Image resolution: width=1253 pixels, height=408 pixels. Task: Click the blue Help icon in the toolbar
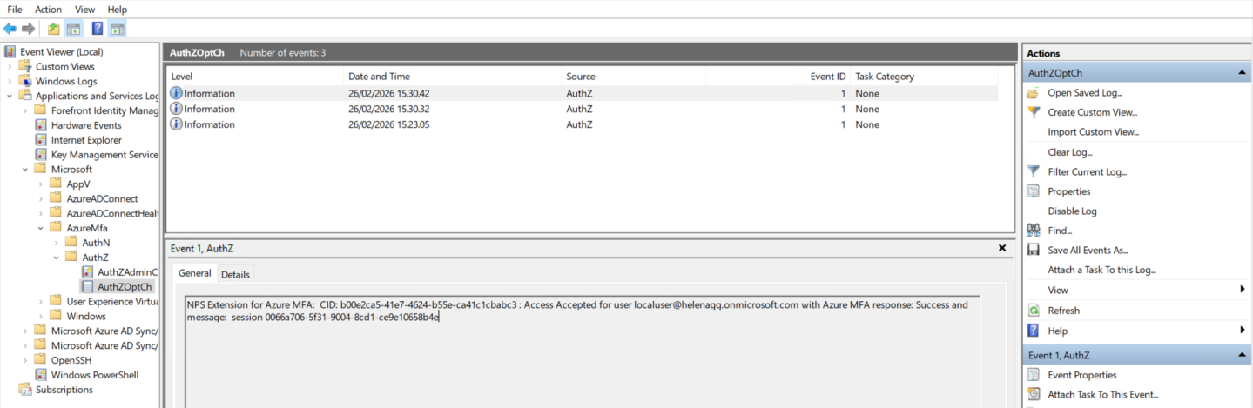tap(97, 29)
